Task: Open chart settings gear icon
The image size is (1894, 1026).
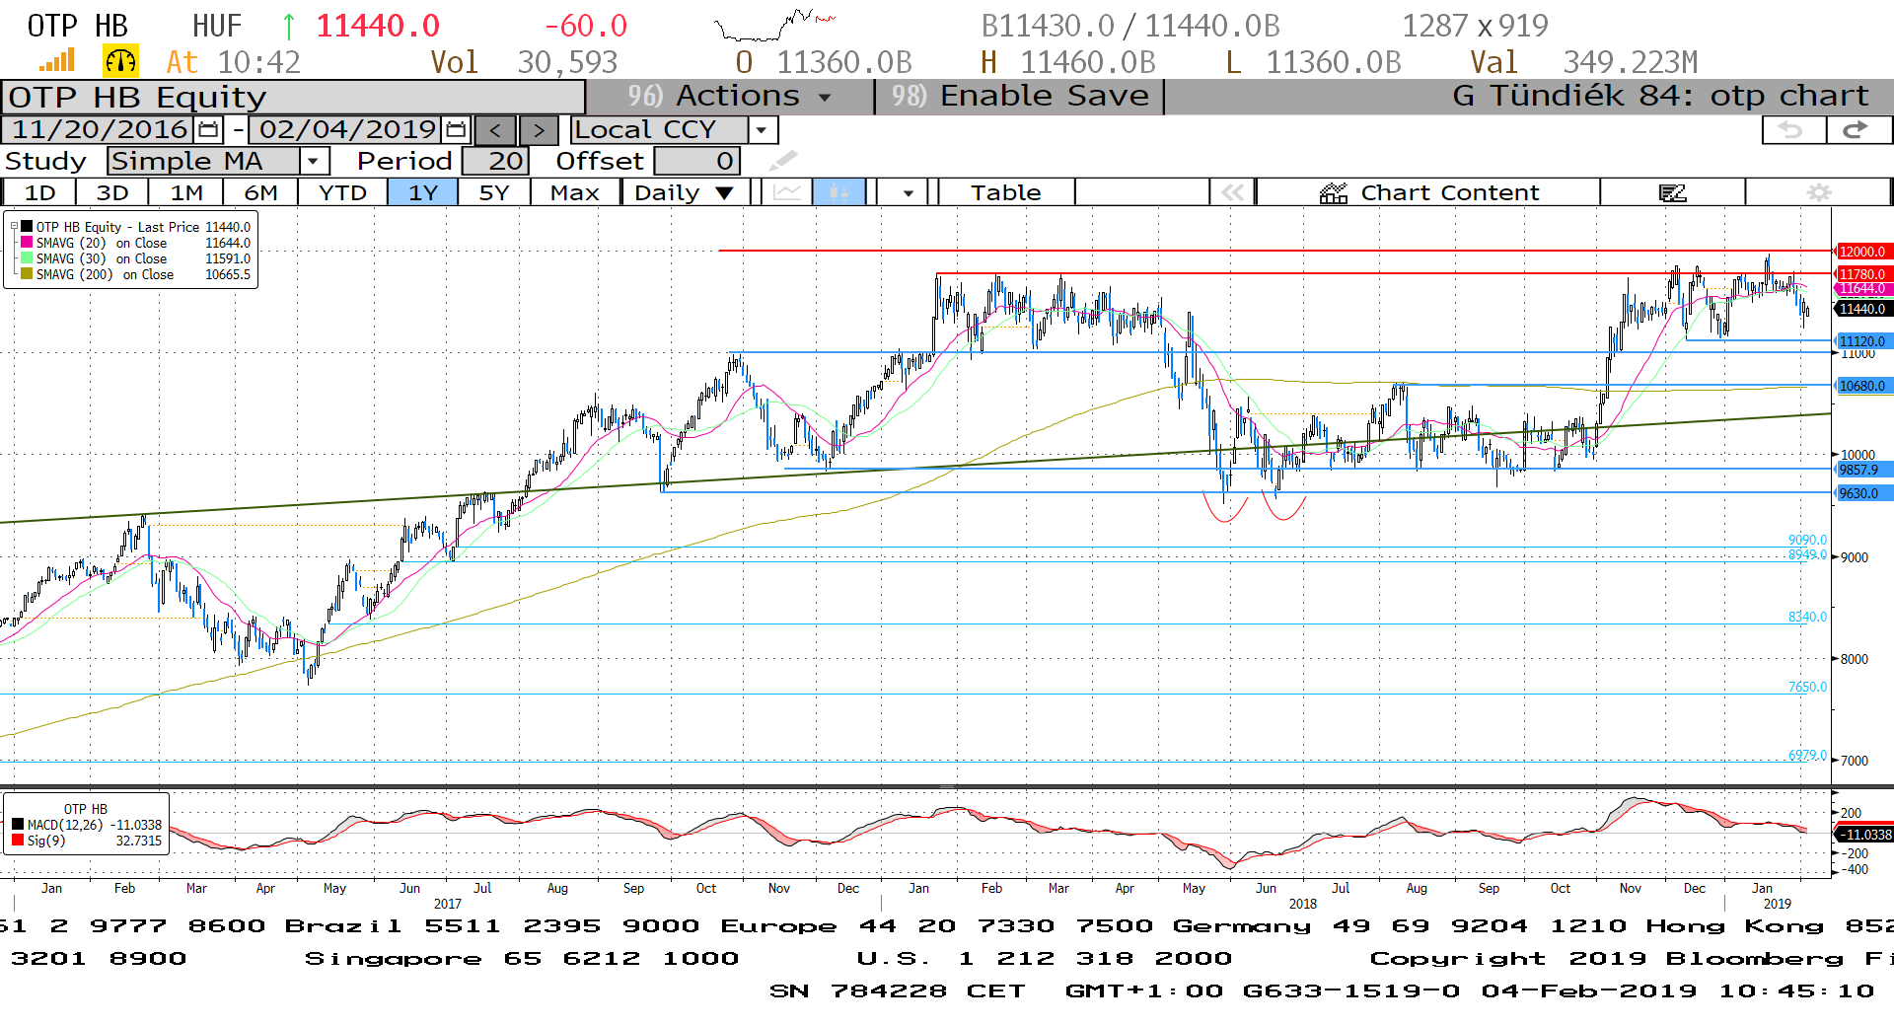Action: 1818,192
